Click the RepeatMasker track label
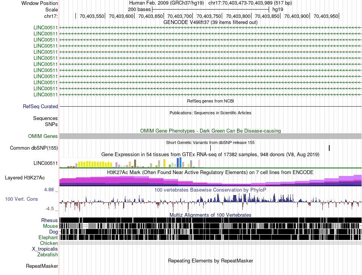This screenshot has height=275, width=362. (42, 266)
